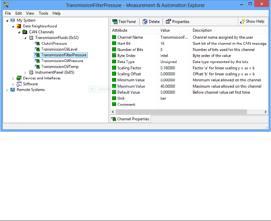The width and height of the screenshot is (271, 221).
Task: Click the green icon beside Start Bit
Action: tap(114, 43)
